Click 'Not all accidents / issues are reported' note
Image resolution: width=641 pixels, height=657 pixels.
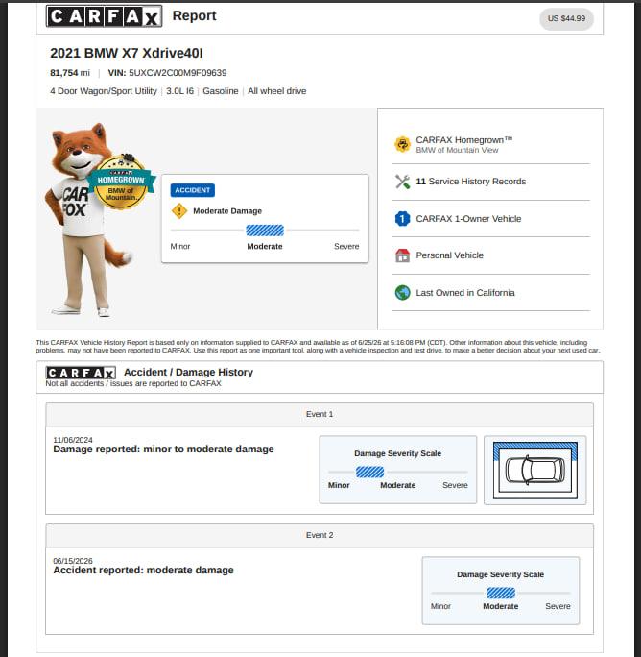(x=133, y=383)
